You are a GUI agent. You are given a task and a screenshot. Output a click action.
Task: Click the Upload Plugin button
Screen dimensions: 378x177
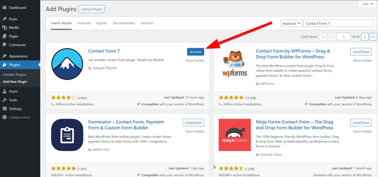pos(91,9)
